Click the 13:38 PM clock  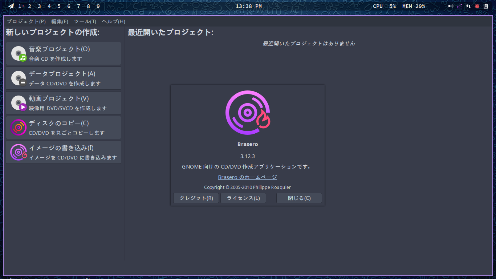[249, 6]
